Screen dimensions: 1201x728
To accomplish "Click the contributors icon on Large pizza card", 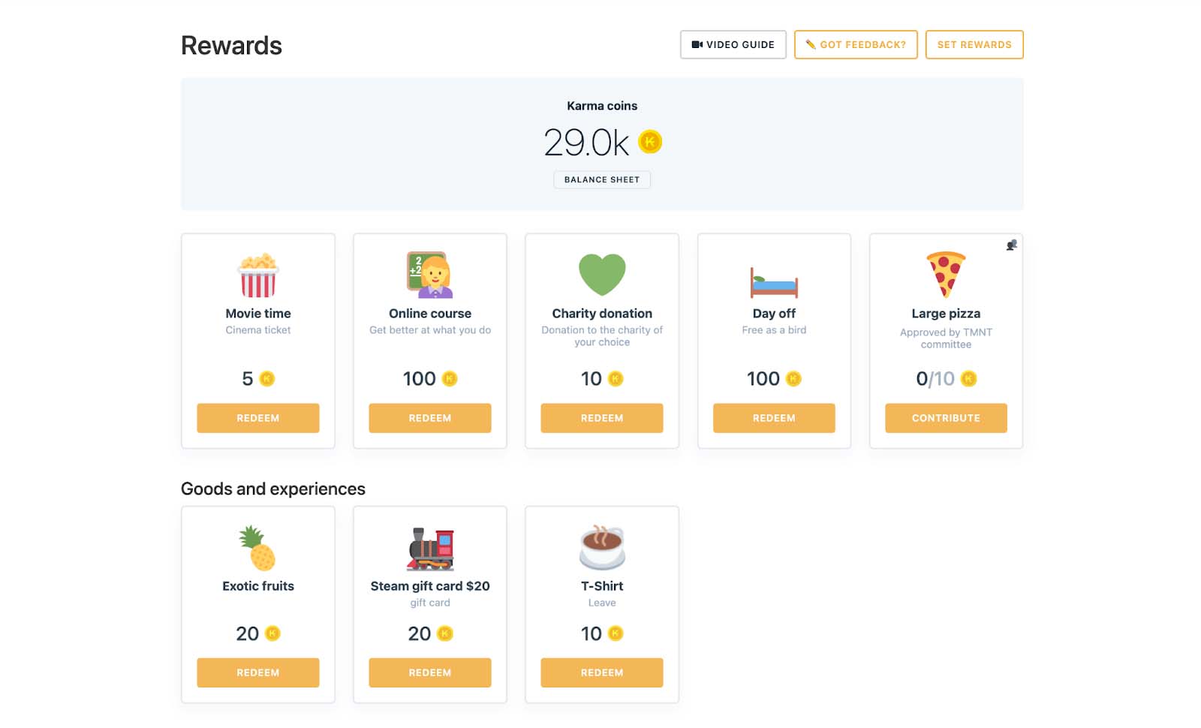I will 1012,244.
